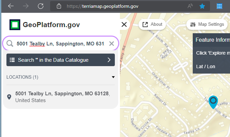
Task: View site info via the lock icon
Action: 59,6
